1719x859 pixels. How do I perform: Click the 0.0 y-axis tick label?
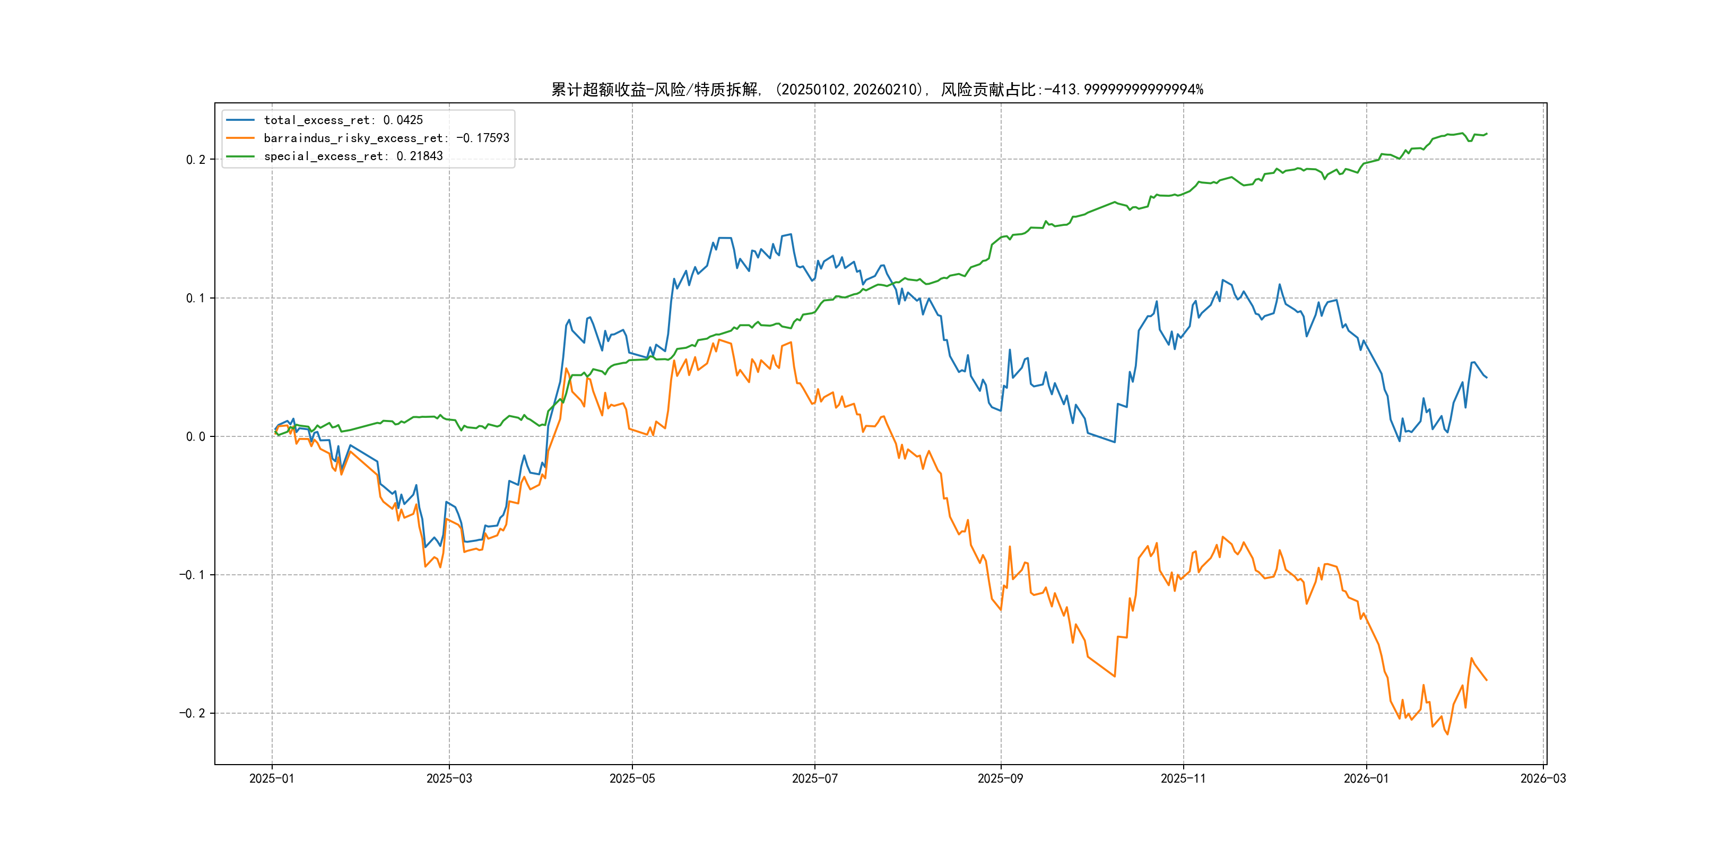196,437
